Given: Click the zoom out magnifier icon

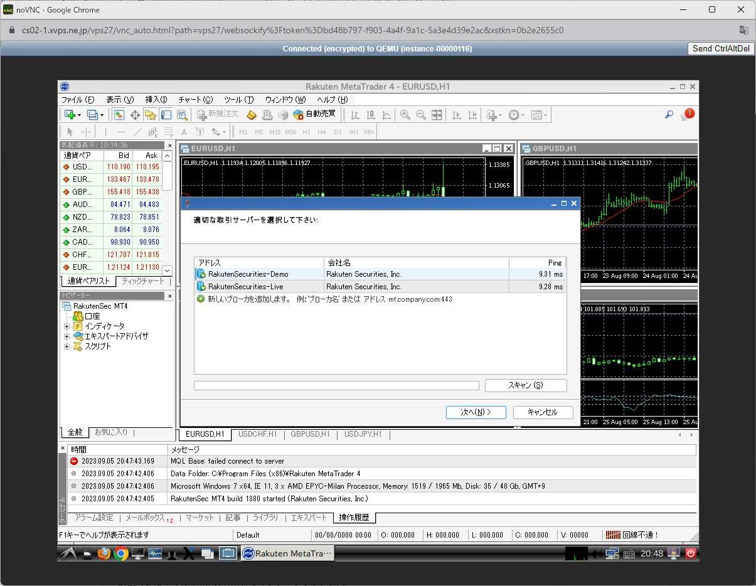Looking at the screenshot, I should coord(421,115).
